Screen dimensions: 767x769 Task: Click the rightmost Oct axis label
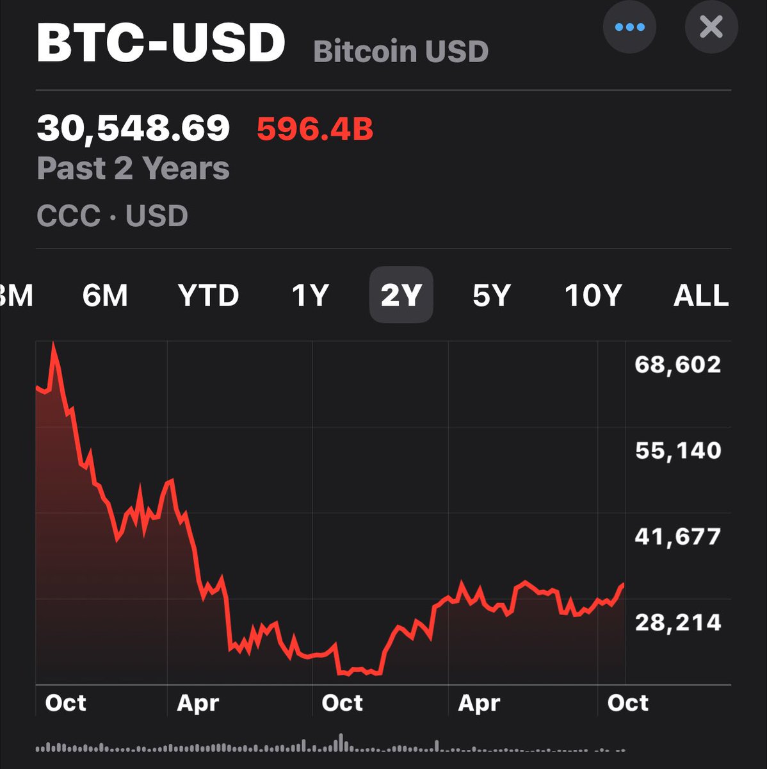(x=627, y=703)
